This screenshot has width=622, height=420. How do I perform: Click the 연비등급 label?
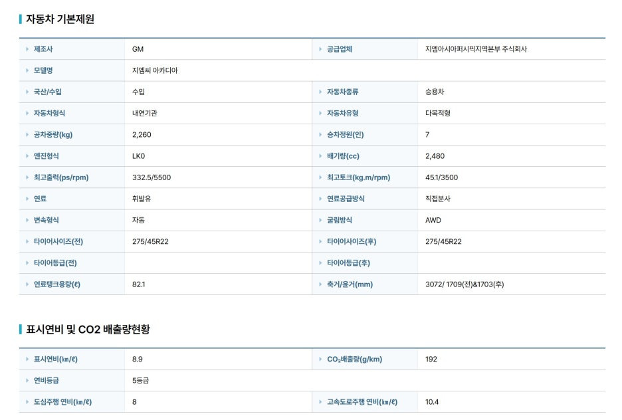point(47,381)
